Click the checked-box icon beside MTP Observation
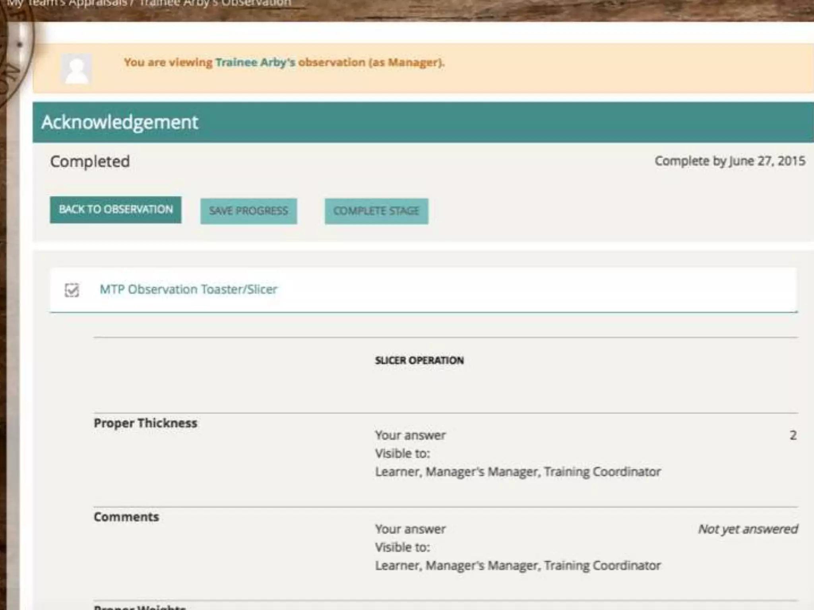 [x=72, y=290]
